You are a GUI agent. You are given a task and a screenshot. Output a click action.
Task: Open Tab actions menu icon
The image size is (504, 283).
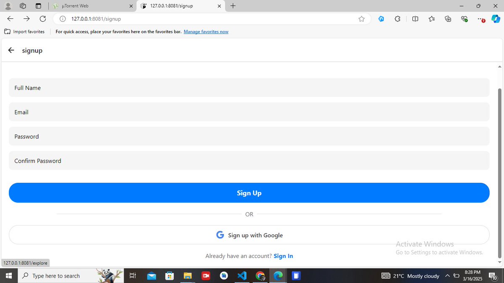[39, 6]
